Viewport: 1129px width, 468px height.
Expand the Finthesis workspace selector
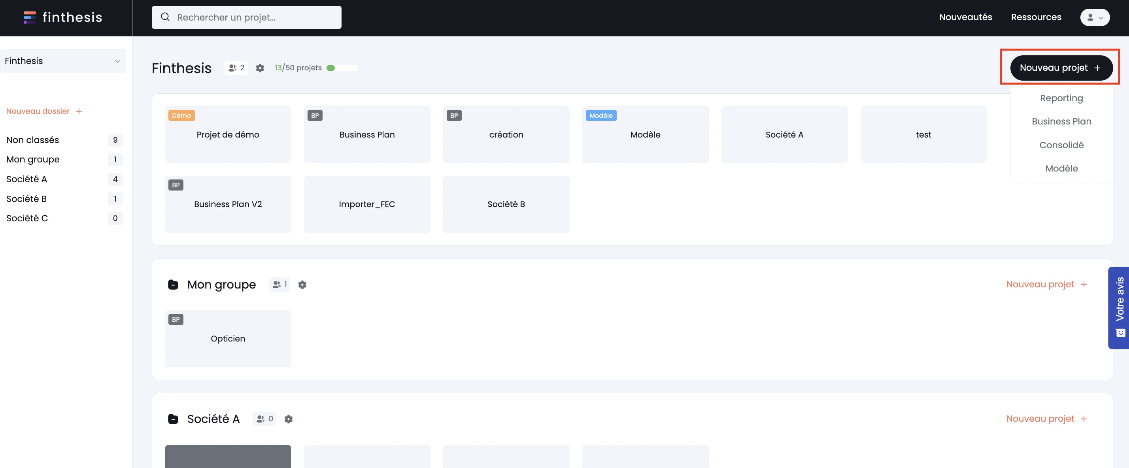coord(63,61)
